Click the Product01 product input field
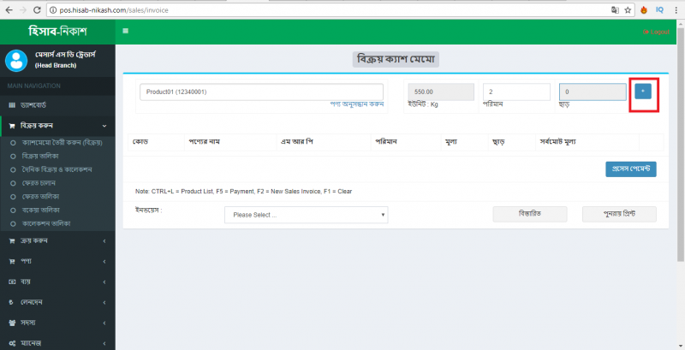This screenshot has width=685, height=350. point(261,92)
